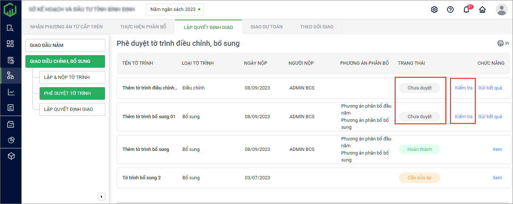Viewport: 513px width, 204px height.
Task: Switch to THỰC HIỆN PHÂN BỔ tab
Action: click(143, 27)
